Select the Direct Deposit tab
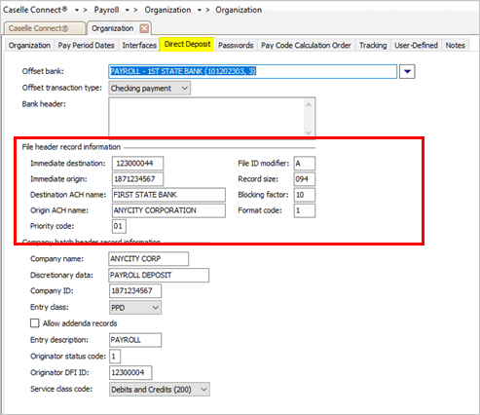The image size is (480, 415). (x=187, y=44)
